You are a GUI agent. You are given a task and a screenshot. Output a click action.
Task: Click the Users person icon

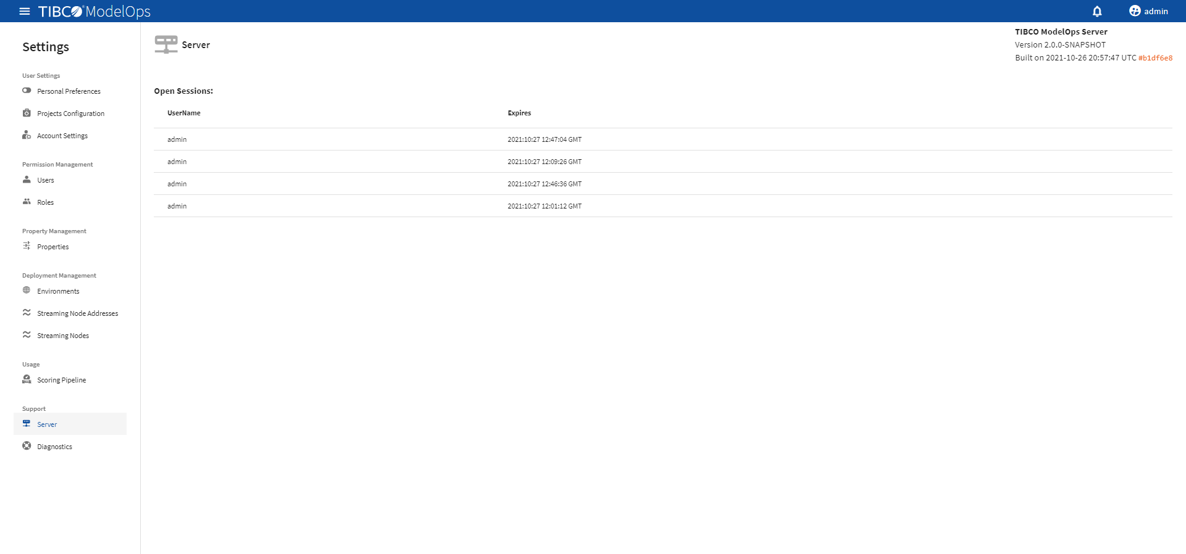[27, 180]
